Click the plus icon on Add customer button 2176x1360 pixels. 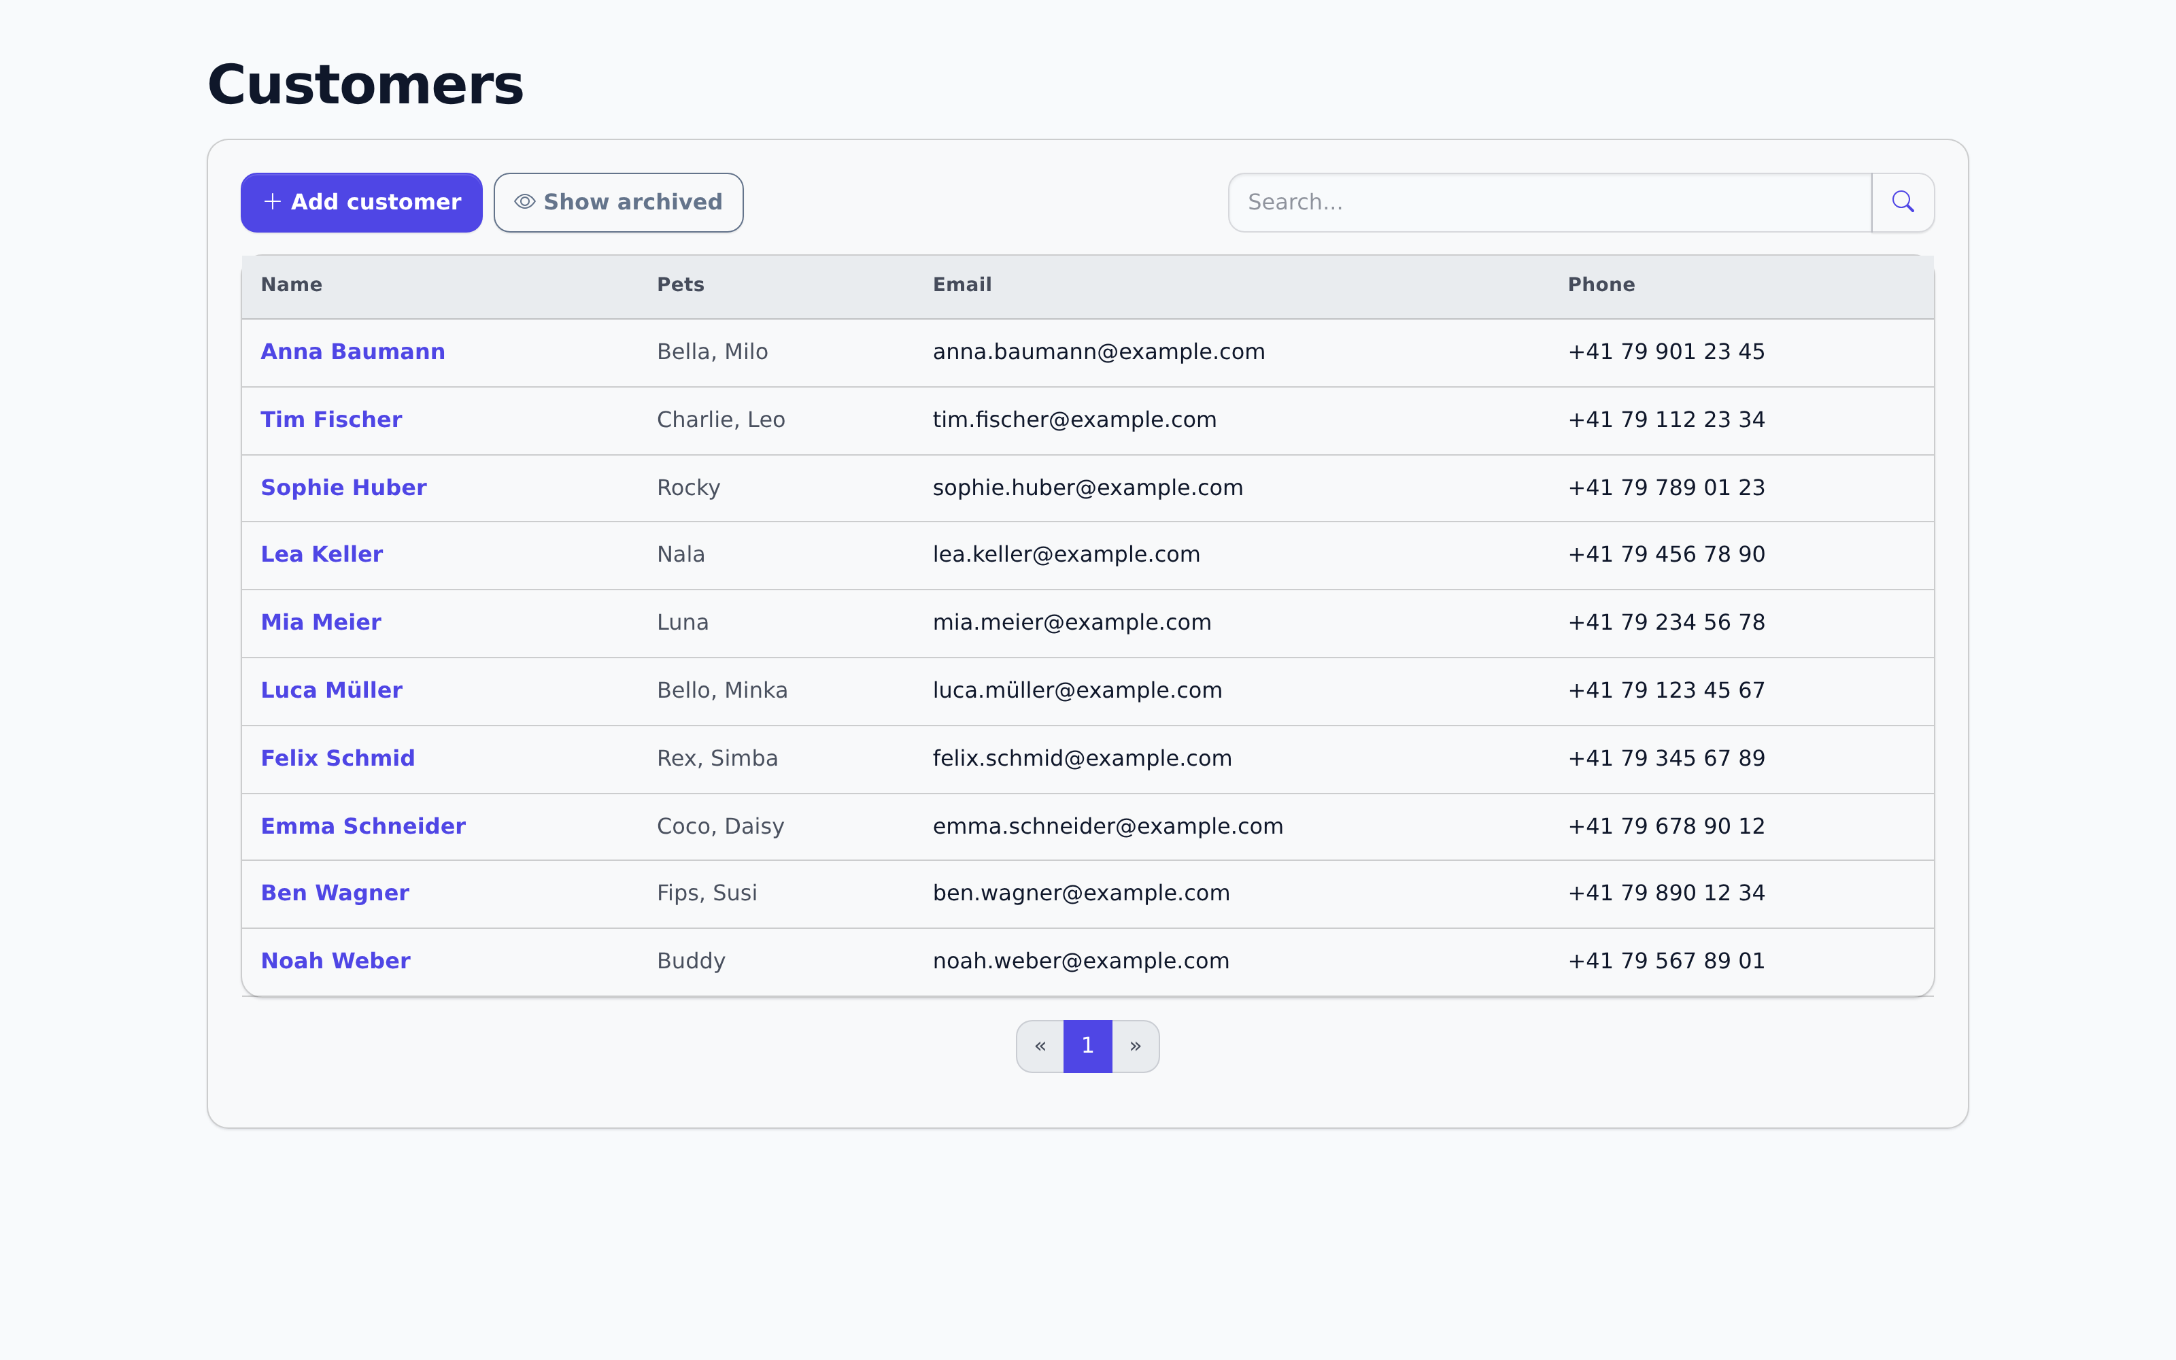tap(273, 203)
